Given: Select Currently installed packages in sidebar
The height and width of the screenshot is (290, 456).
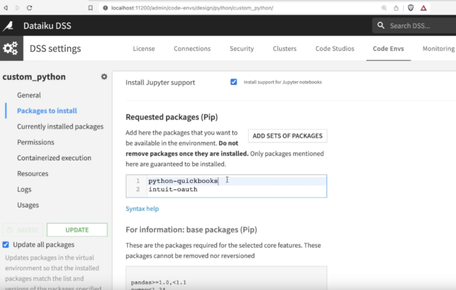Looking at the screenshot, I should pos(60,126).
